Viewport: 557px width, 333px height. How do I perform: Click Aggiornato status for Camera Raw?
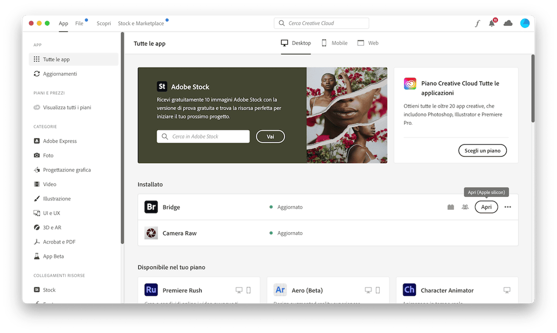coord(286,233)
